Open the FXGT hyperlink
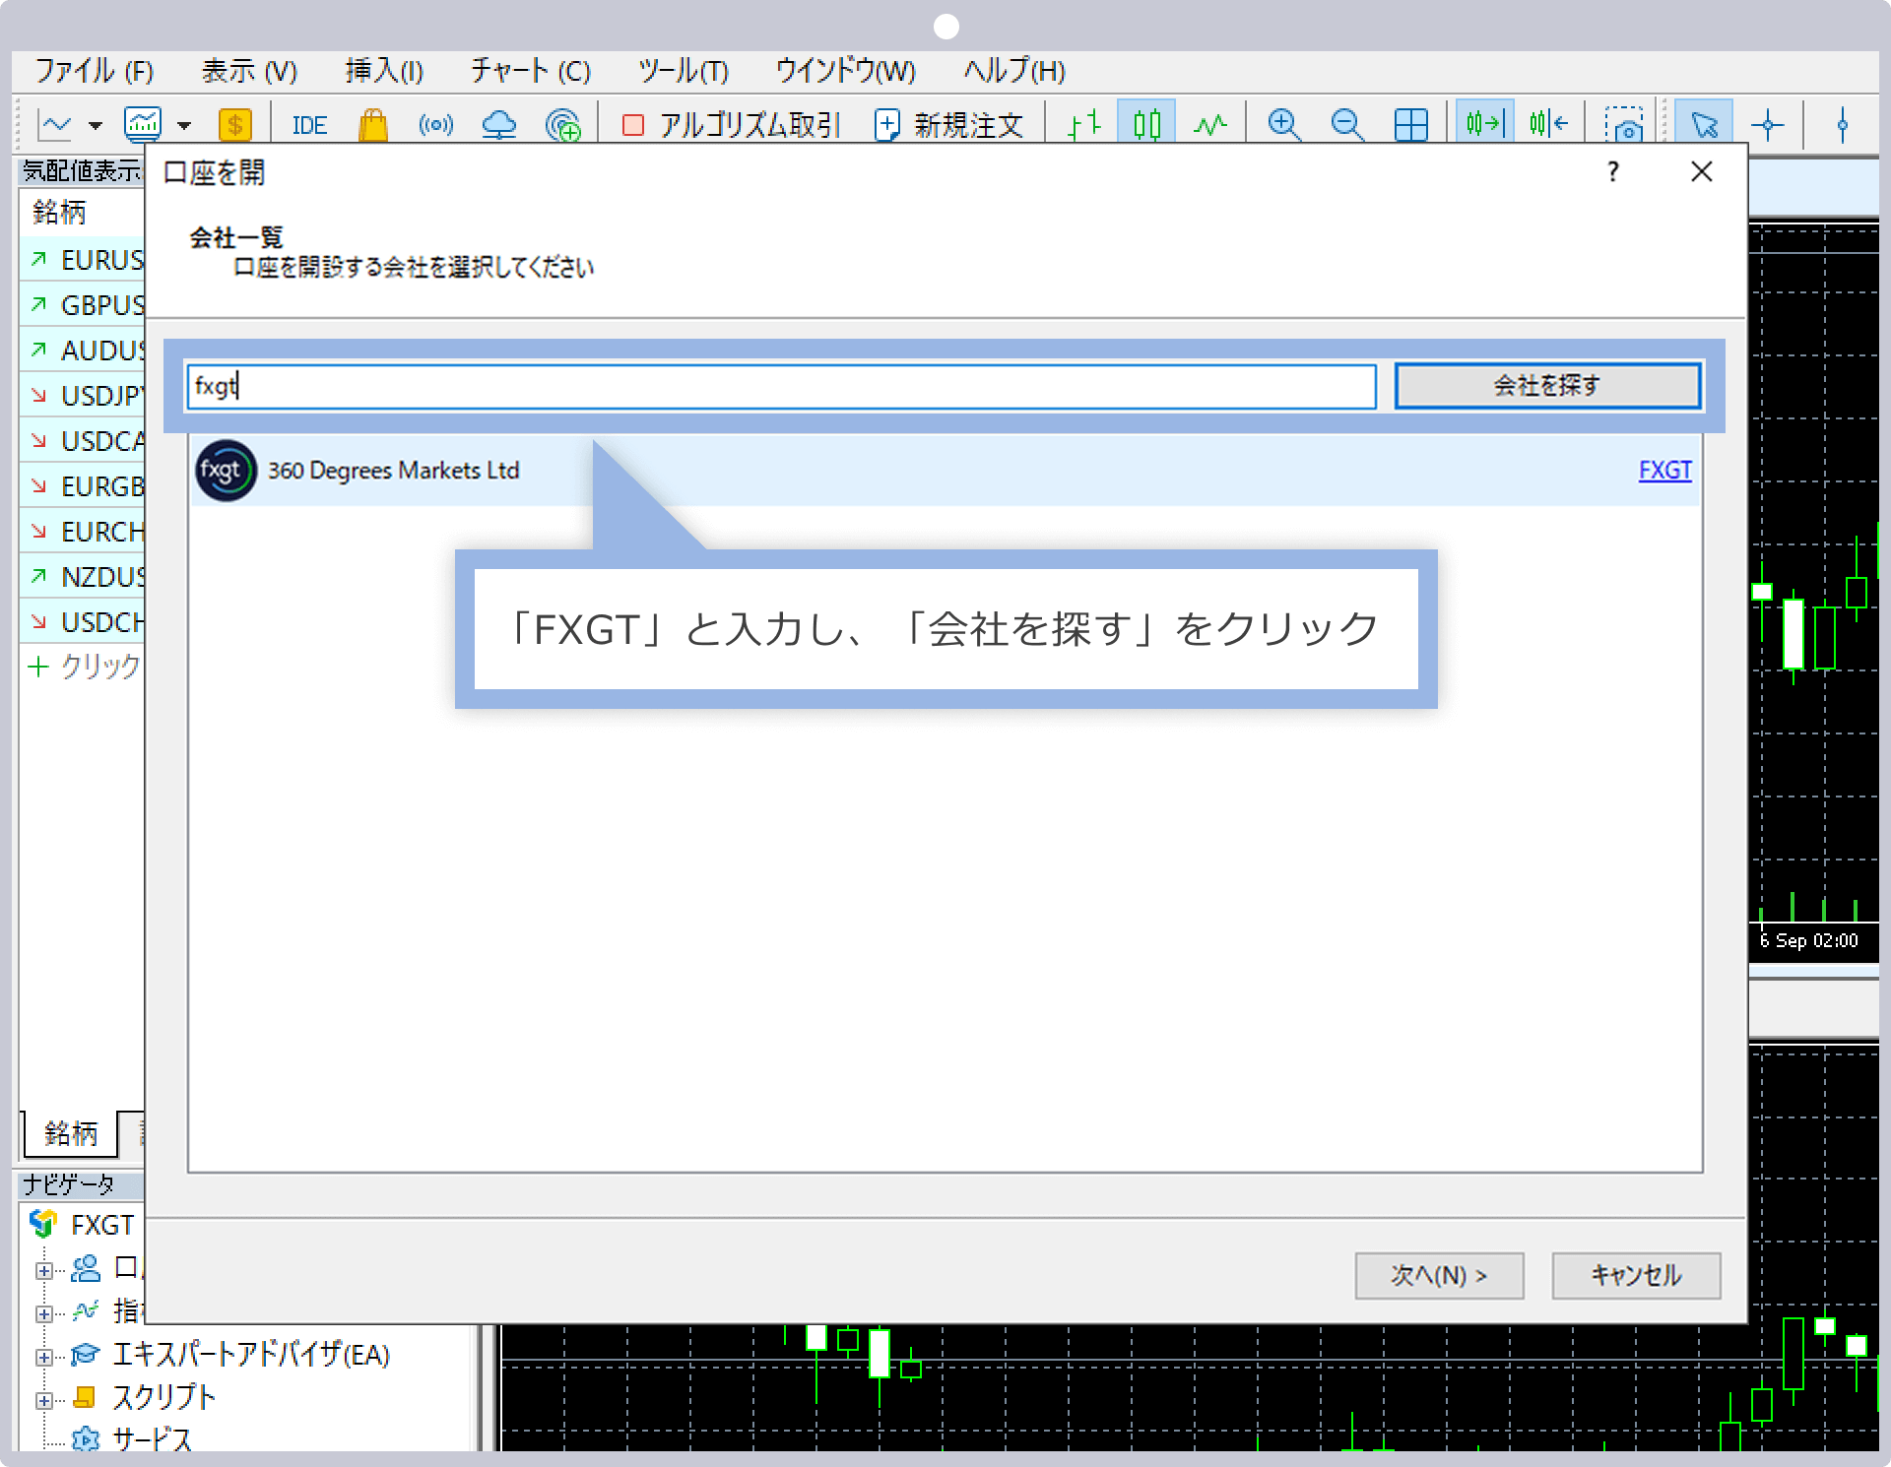 1664,471
